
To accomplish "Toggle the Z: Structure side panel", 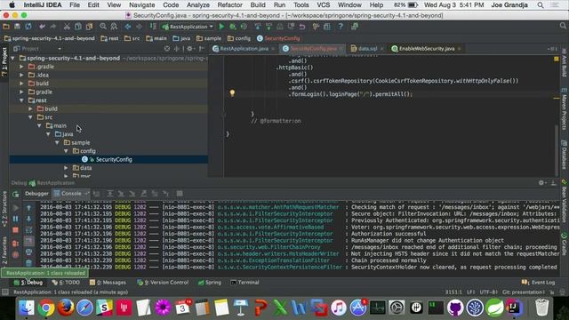I will pos(4,210).
